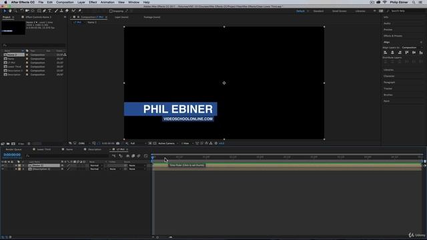Switch to the Small Screen workspace
The image size is (427, 240).
point(339,11)
